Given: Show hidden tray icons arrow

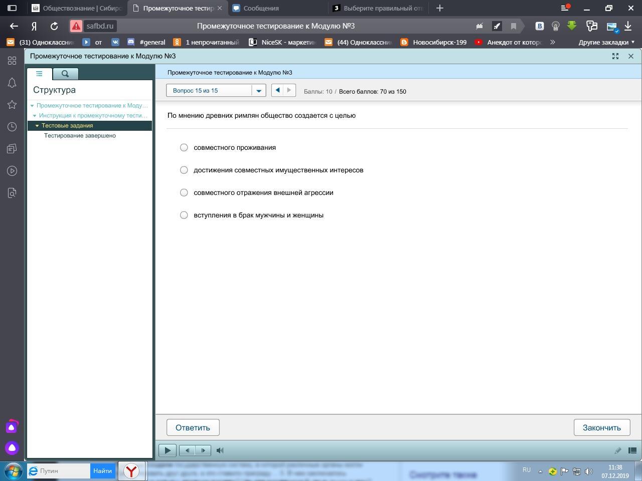Looking at the screenshot, I should 540,471.
